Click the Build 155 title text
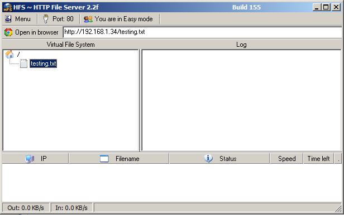The height and width of the screenshot is (215, 344). [246, 7]
